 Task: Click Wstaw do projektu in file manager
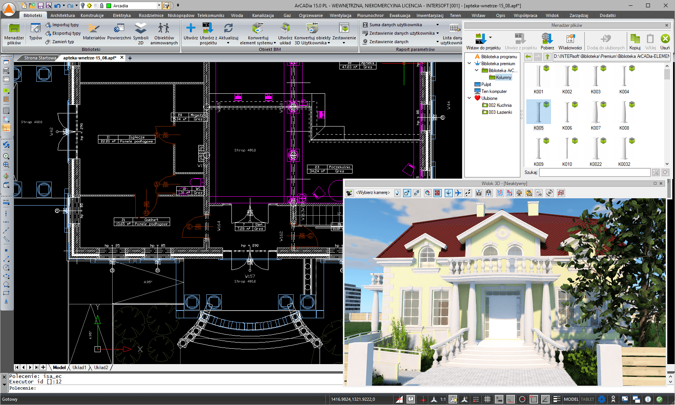pyautogui.click(x=483, y=42)
